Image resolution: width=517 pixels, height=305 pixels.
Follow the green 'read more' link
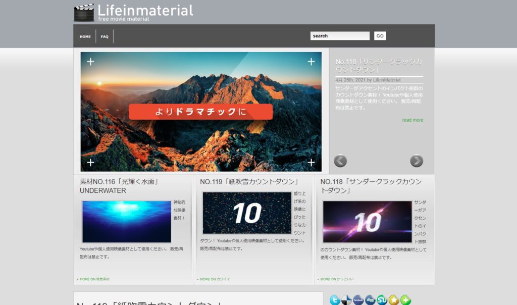tap(412, 120)
